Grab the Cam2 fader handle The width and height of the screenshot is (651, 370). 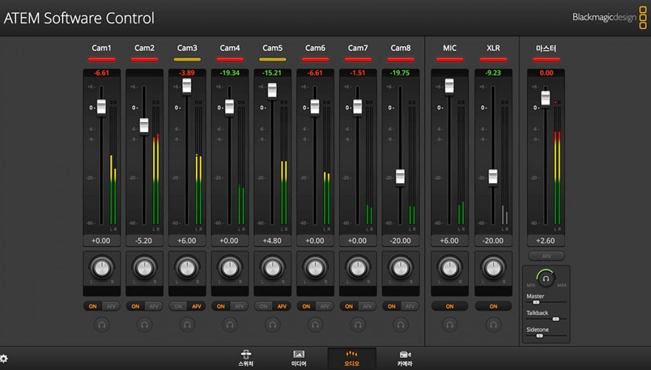tap(144, 126)
